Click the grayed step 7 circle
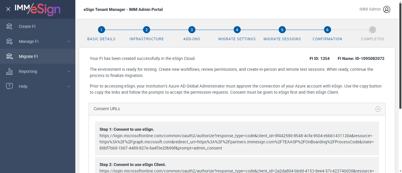The height and width of the screenshot is (173, 402). click(373, 30)
